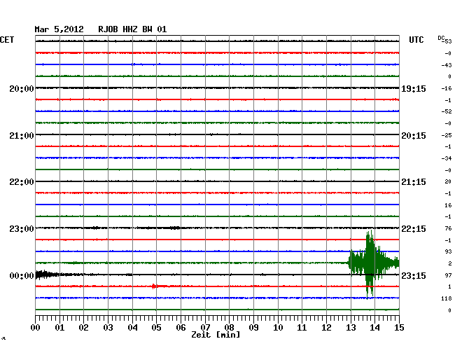
Task: Click the date label Mar 5,2012
Action: 59,29
